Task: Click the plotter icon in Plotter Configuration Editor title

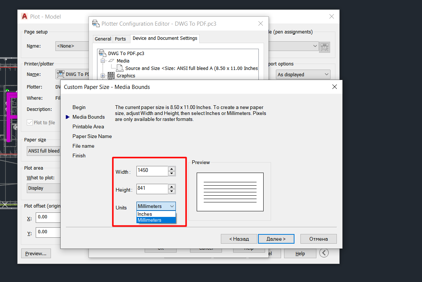Action: coord(96,24)
